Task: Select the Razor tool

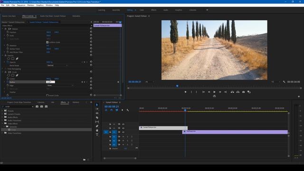Action: click(x=97, y=117)
